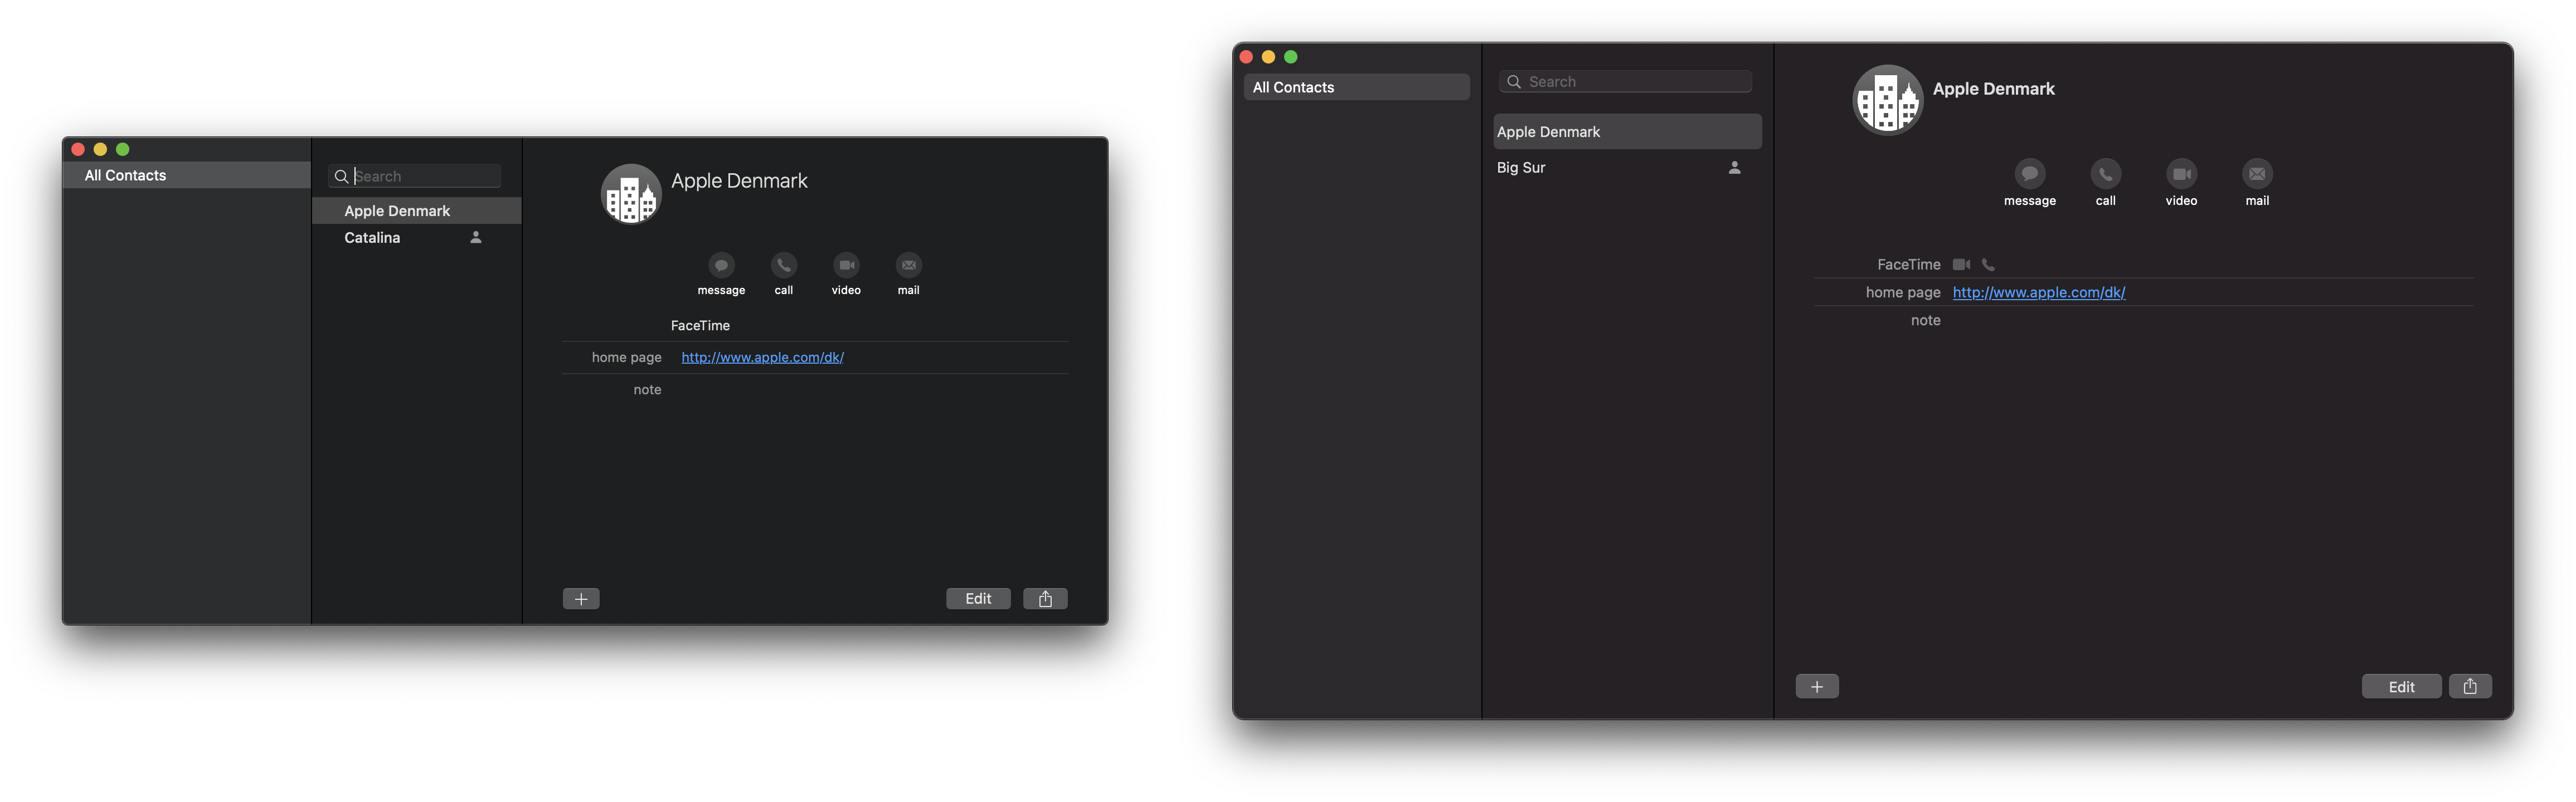Select the Catalina contact row
Image resolution: width=2576 pixels, height=802 pixels.
[417, 238]
